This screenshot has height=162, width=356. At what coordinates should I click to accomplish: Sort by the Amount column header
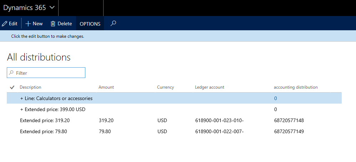106,87
